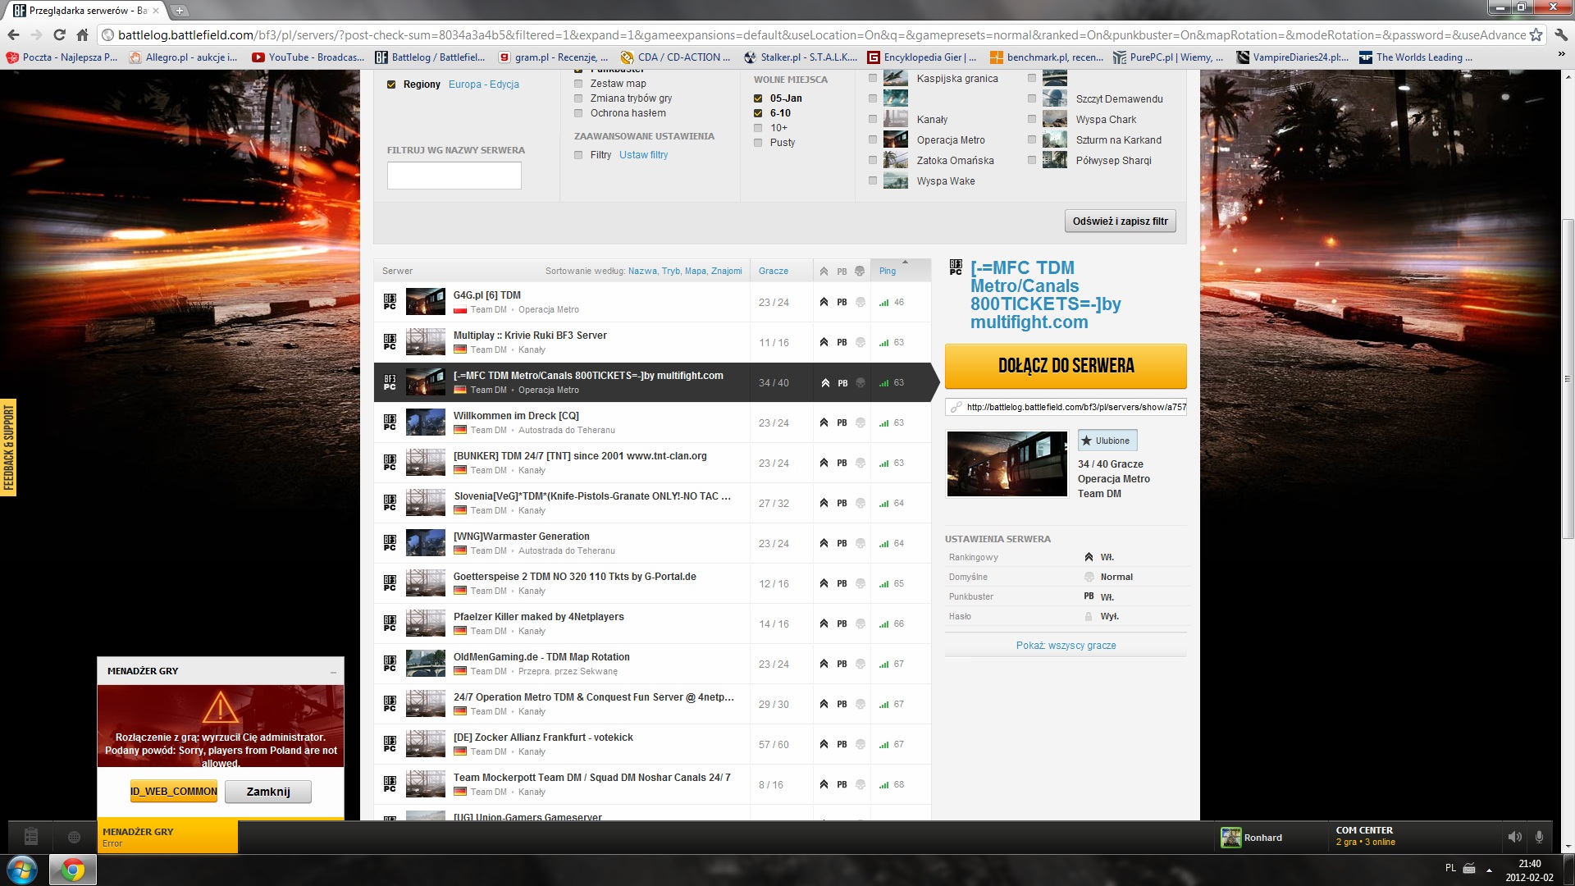
Task: Click PL language indicator in tray
Action: point(1450,868)
